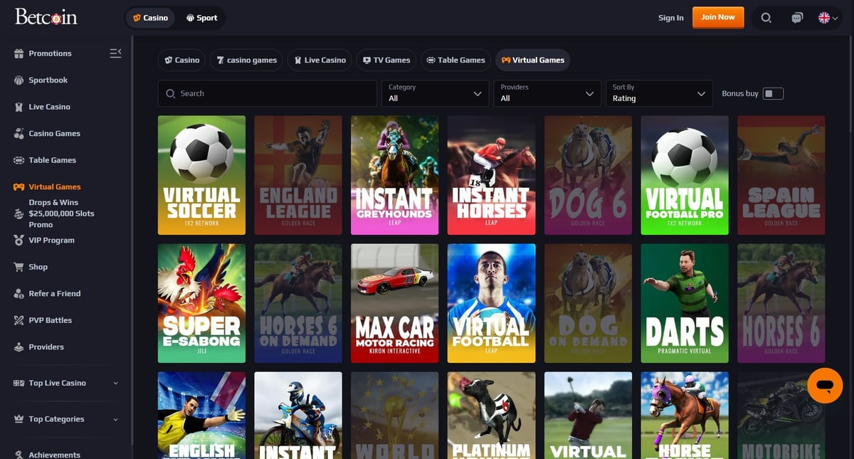The height and width of the screenshot is (459, 854).
Task: Open the Max Car Motor Racing game thumbnail
Action: (394, 303)
